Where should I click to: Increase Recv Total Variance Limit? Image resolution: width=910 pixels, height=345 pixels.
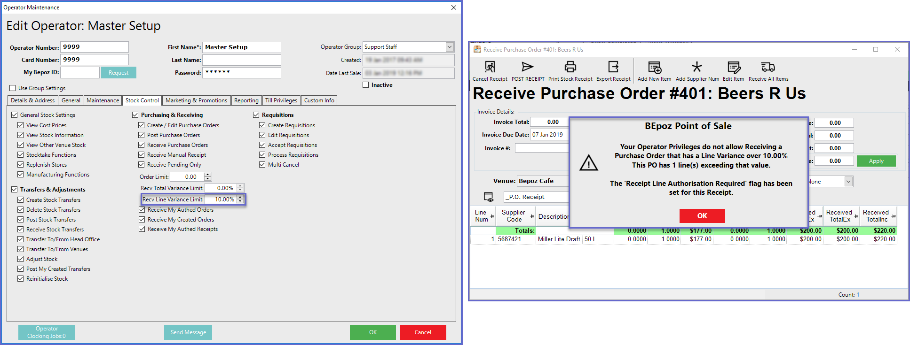[x=240, y=186]
